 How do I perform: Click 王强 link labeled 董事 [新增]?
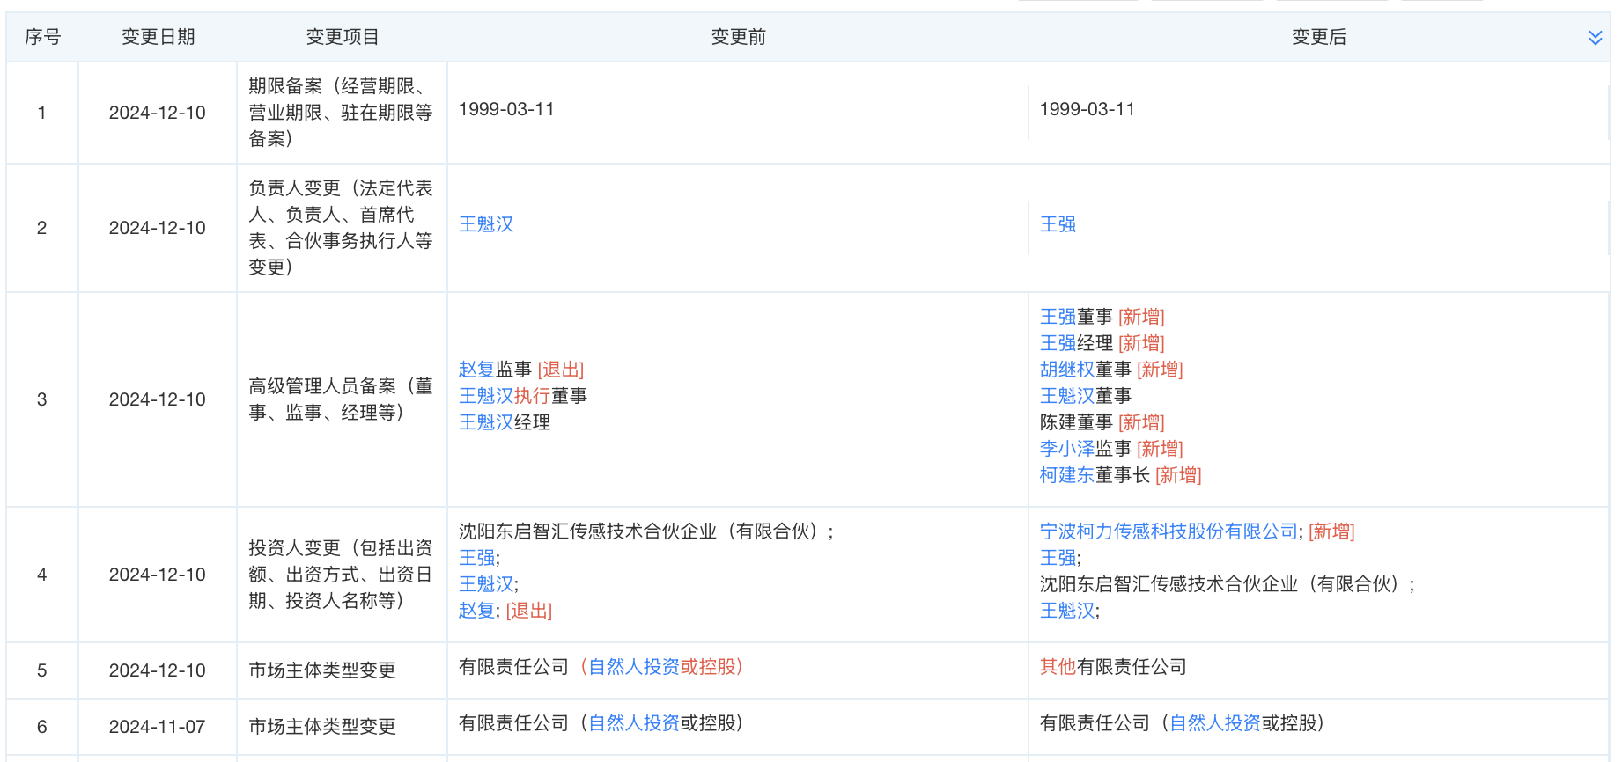pos(1058,317)
